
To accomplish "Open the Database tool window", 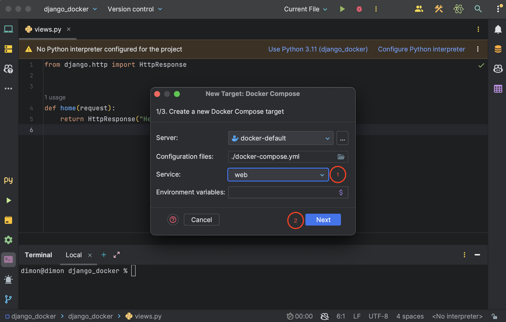I will (x=498, y=49).
